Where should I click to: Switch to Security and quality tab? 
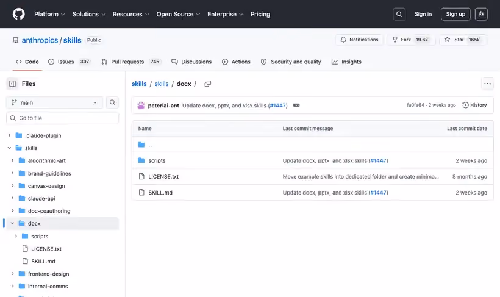(291, 62)
